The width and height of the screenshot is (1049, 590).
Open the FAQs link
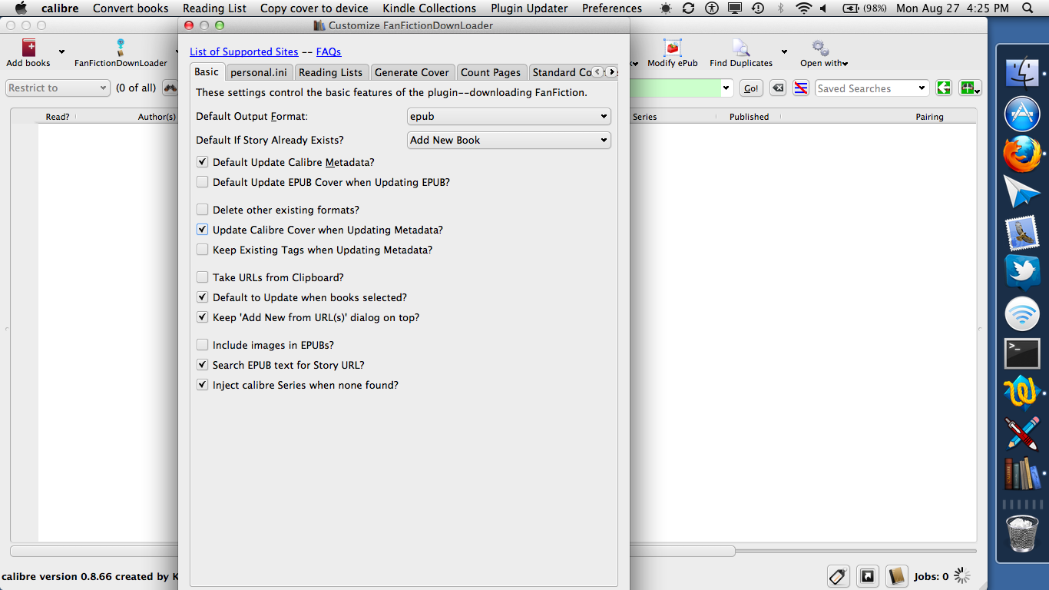329,51
